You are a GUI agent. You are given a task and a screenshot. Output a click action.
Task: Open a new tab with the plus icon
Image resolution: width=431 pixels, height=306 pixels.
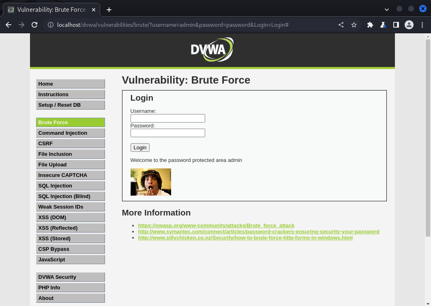[109, 10]
